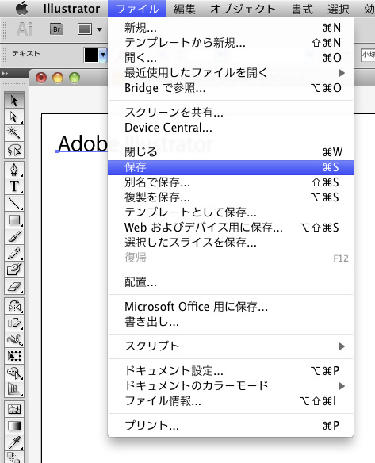Expand ドキュメントのカラーモード submenu
Screen dimensions: 375x463
click(231, 385)
